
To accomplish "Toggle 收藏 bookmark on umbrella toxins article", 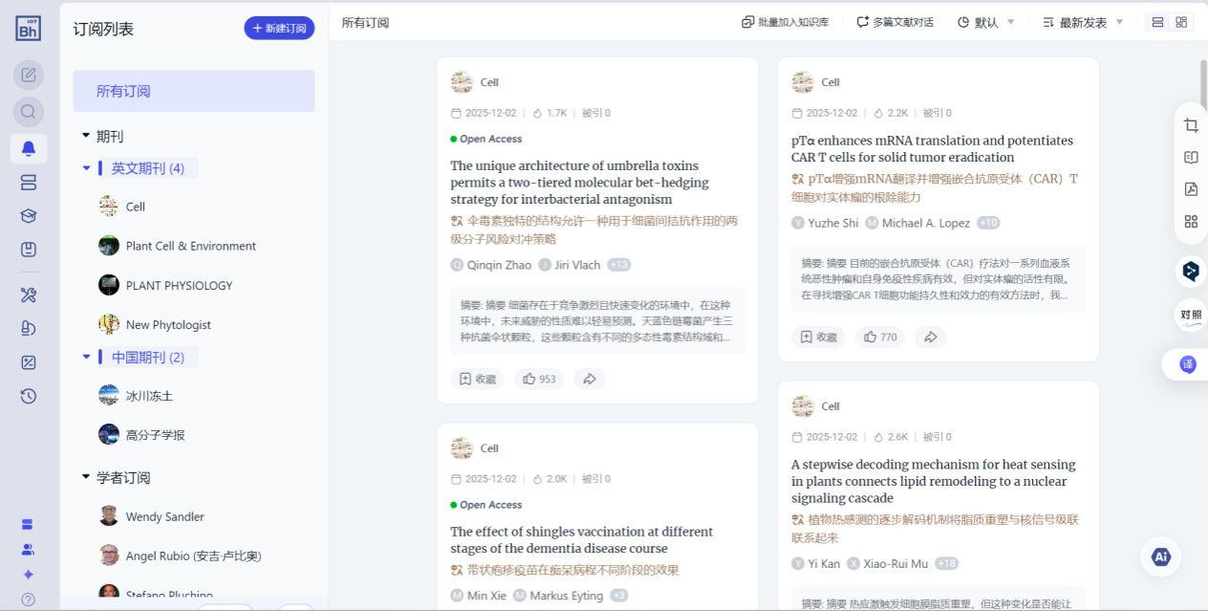I will click(x=478, y=379).
